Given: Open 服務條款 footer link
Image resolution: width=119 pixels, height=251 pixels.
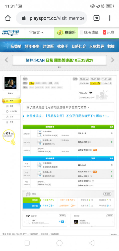Looking at the screenshot, I should (x=55, y=234).
